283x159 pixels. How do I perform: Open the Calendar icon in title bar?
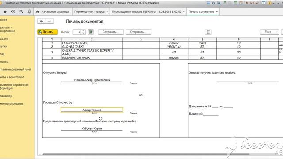241,3
